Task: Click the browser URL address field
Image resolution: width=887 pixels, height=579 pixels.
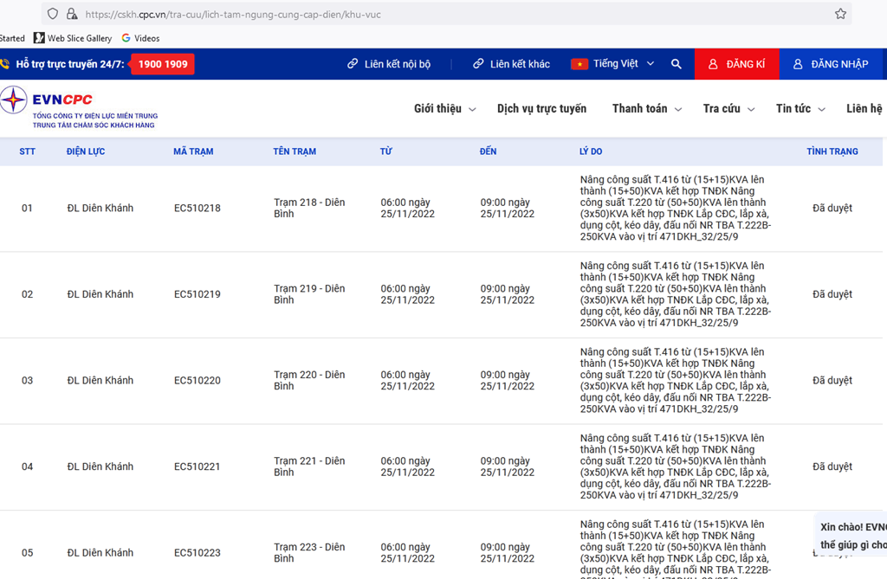Action: [433, 14]
